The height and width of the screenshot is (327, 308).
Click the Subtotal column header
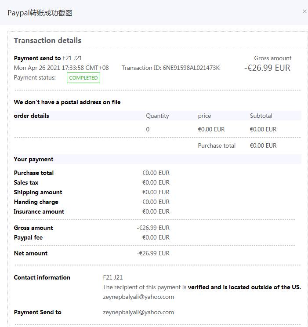pos(261,116)
